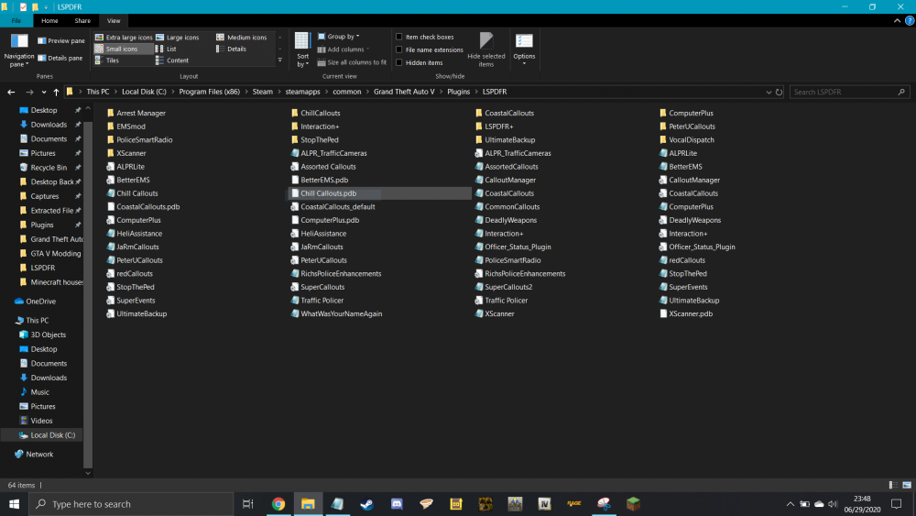Viewport: 916px width, 516px height.
Task: Select WhatWasYourNameAgain file
Action: coord(336,313)
